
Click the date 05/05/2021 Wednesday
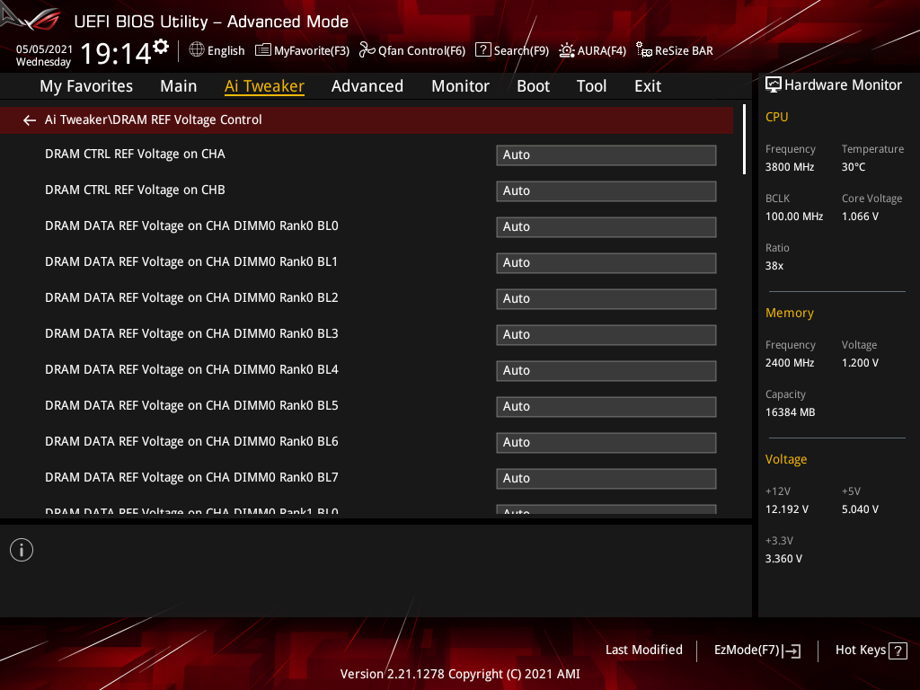[x=44, y=56]
